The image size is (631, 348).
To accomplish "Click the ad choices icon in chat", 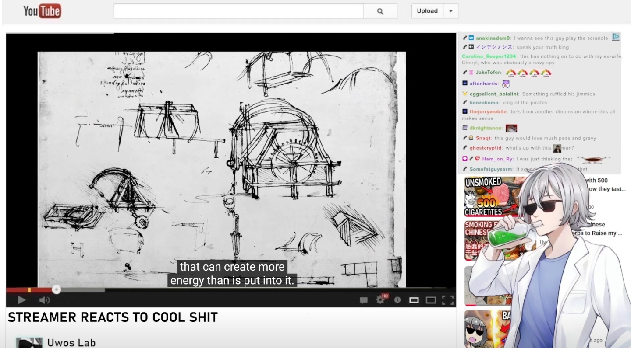I will tap(616, 37).
